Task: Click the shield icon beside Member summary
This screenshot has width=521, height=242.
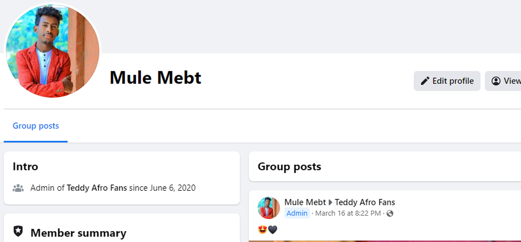Action: click(x=18, y=232)
